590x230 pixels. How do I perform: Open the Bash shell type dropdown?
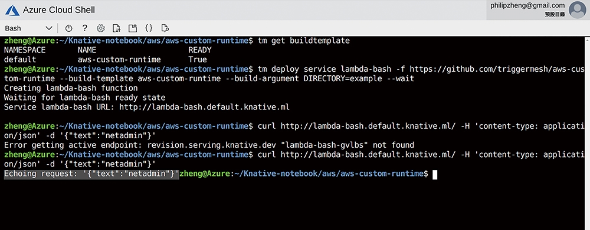click(28, 28)
